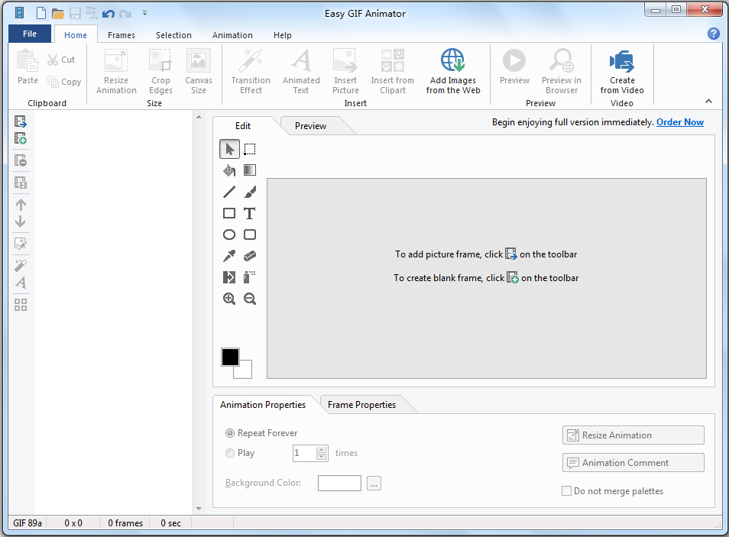Open the Selection ribbon tab
Image resolution: width=729 pixels, height=537 pixels.
(173, 35)
